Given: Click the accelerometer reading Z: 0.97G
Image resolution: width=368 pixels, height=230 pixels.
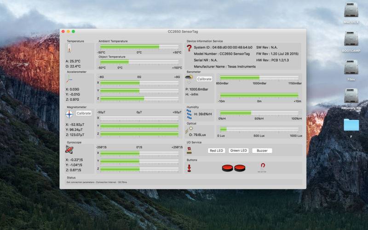Looking at the screenshot, I should click(72, 99).
